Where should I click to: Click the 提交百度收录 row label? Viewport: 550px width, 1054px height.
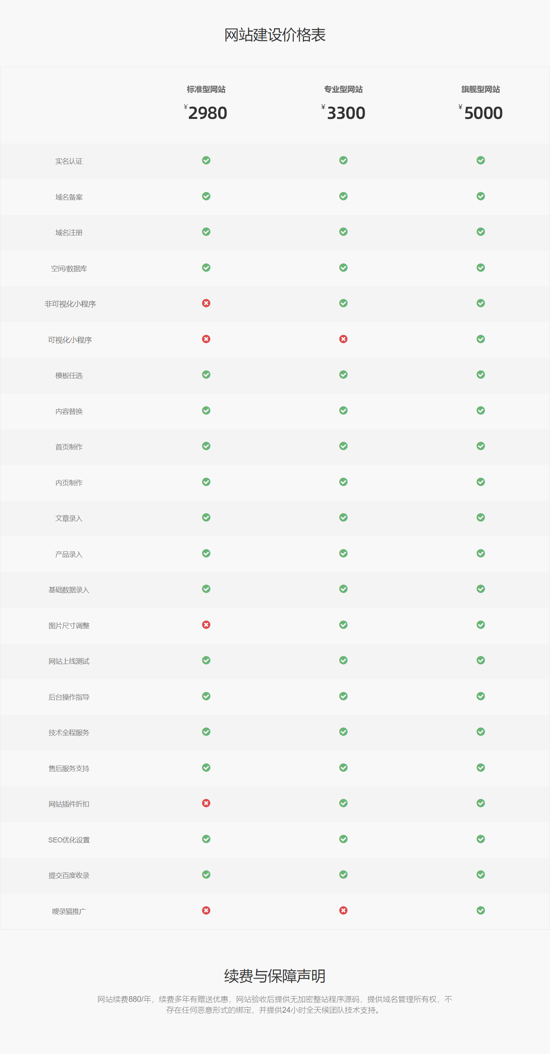coord(69,875)
